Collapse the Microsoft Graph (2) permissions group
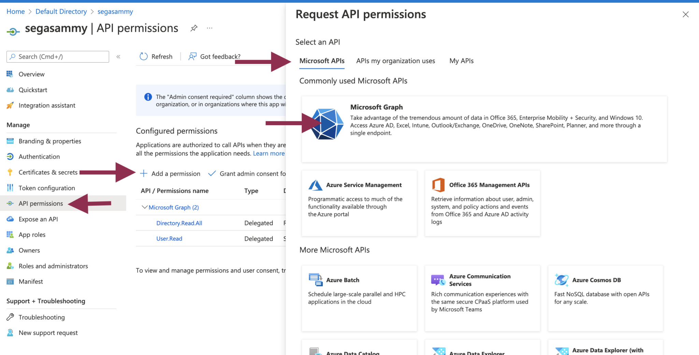The image size is (699, 355). 144,207
